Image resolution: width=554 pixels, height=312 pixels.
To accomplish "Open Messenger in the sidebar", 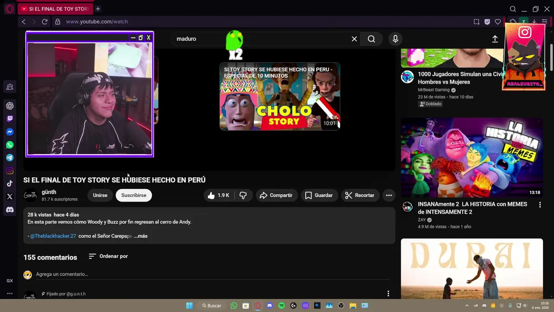I will (10, 132).
